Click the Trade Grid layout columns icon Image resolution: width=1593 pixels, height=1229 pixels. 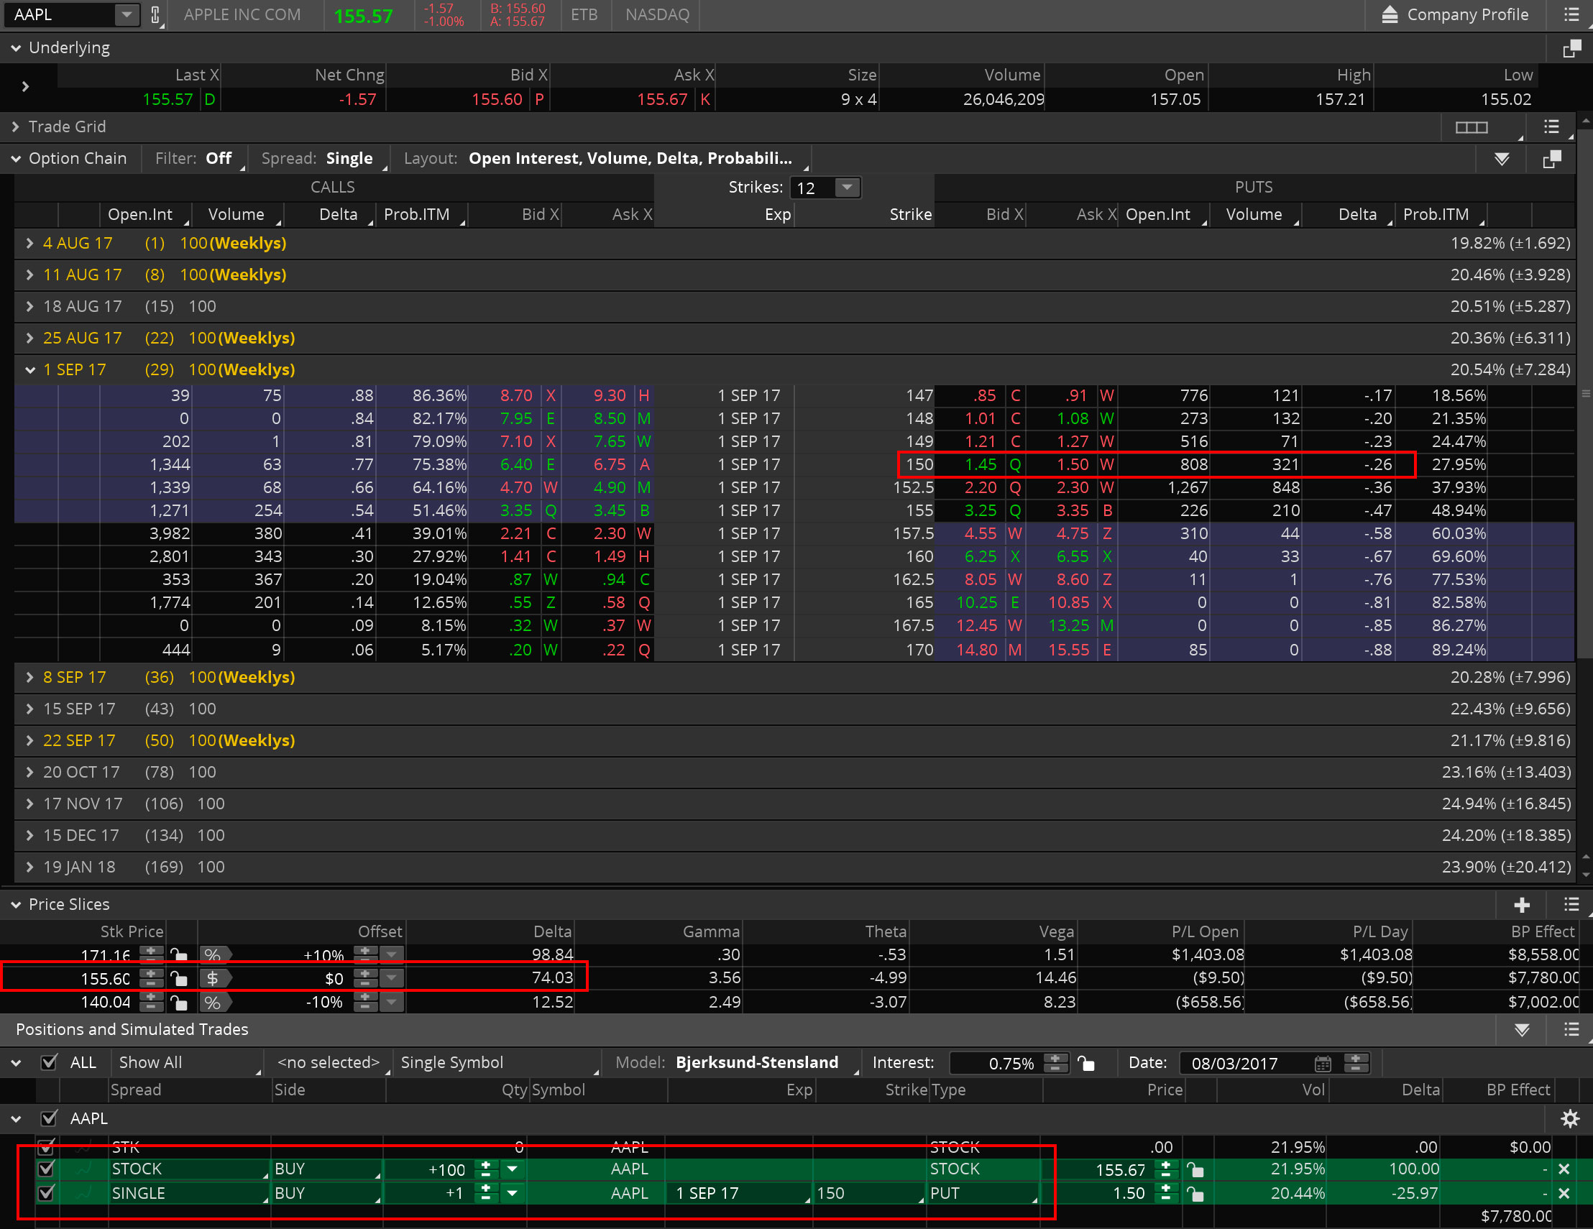point(1472,128)
